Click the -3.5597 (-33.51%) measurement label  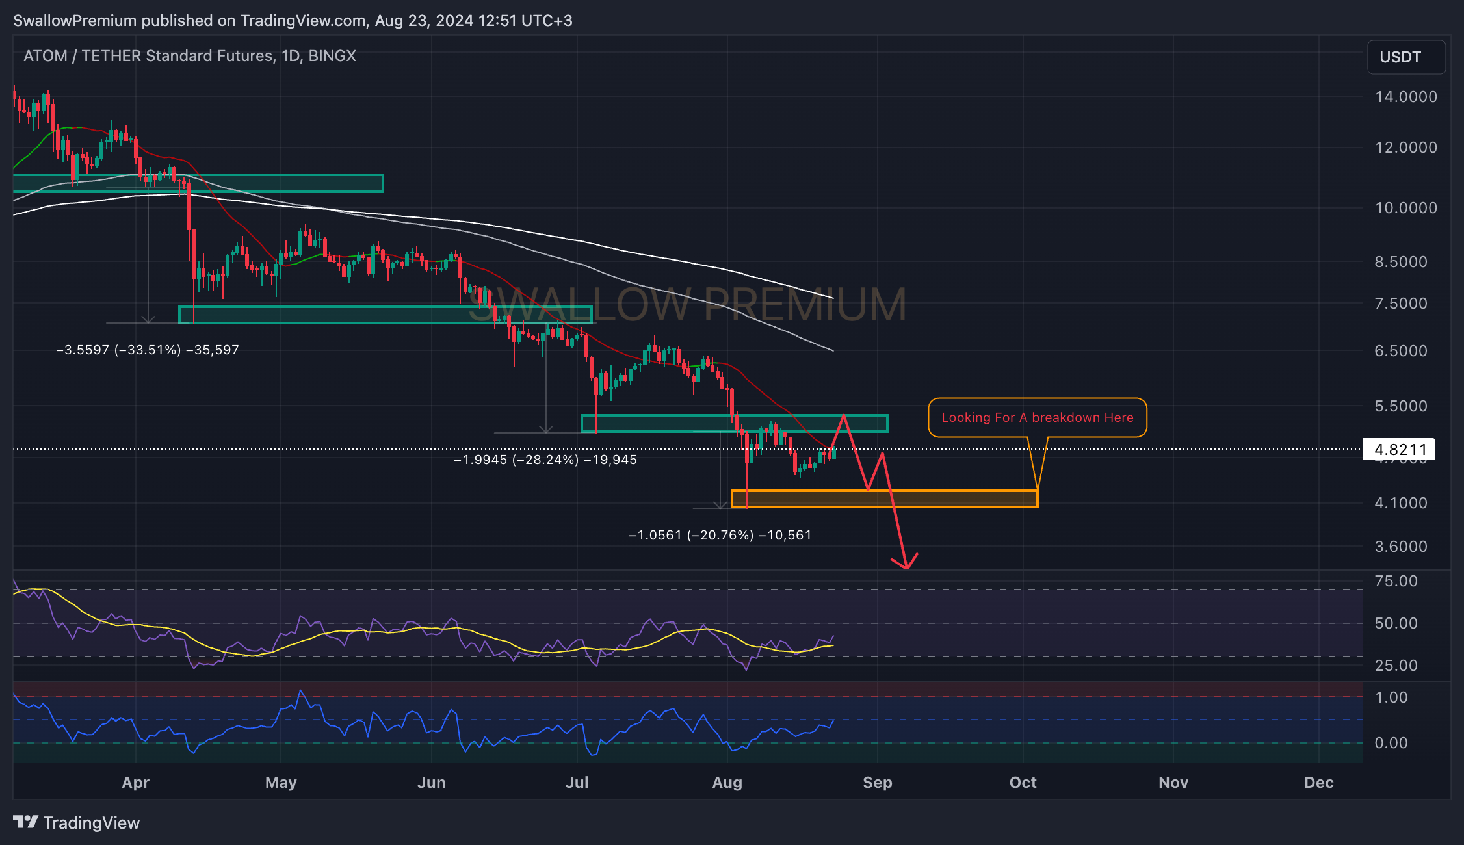[x=148, y=350]
